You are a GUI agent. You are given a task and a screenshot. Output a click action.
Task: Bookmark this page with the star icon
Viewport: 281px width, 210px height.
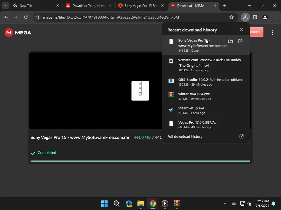(232, 17)
